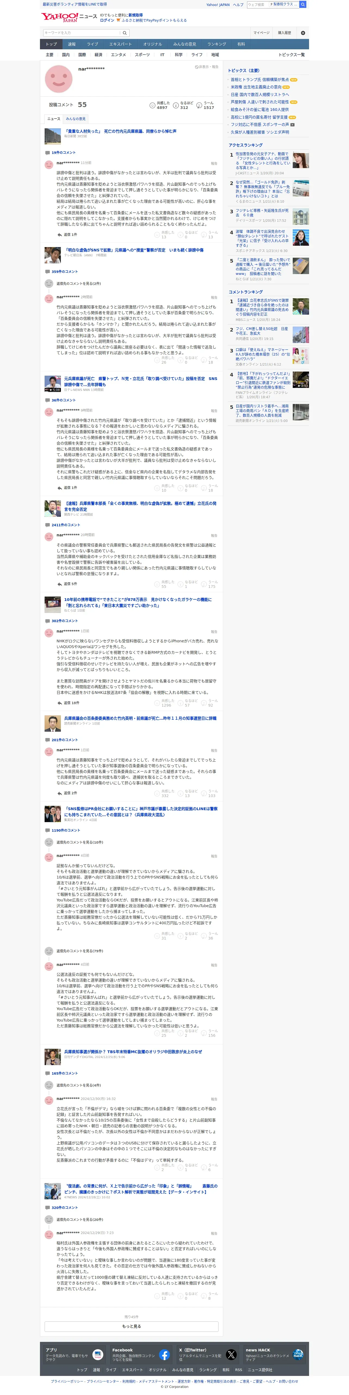Select the ニュース tab under 投稿コメント
Image resolution: width=349 pixels, height=1395 pixels.
(54, 118)
